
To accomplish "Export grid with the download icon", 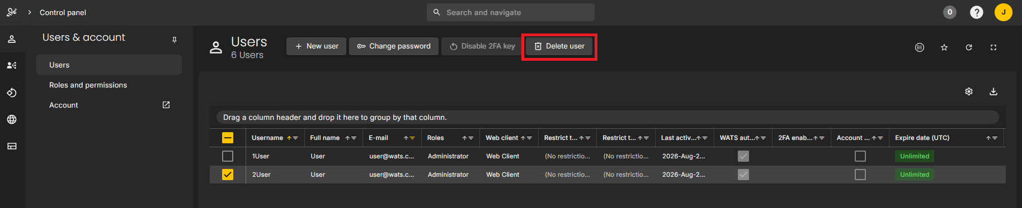I will pos(993,91).
